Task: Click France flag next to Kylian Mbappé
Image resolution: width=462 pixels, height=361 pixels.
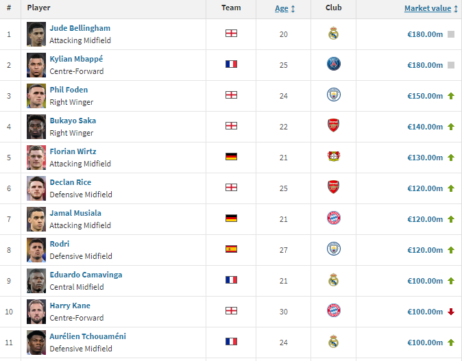Action: pos(231,64)
